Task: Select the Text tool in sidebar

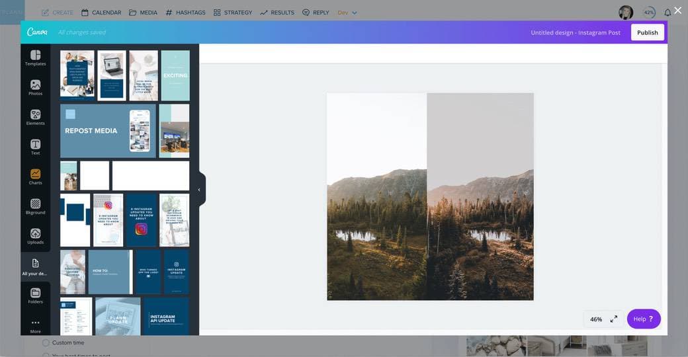Action: [36, 147]
